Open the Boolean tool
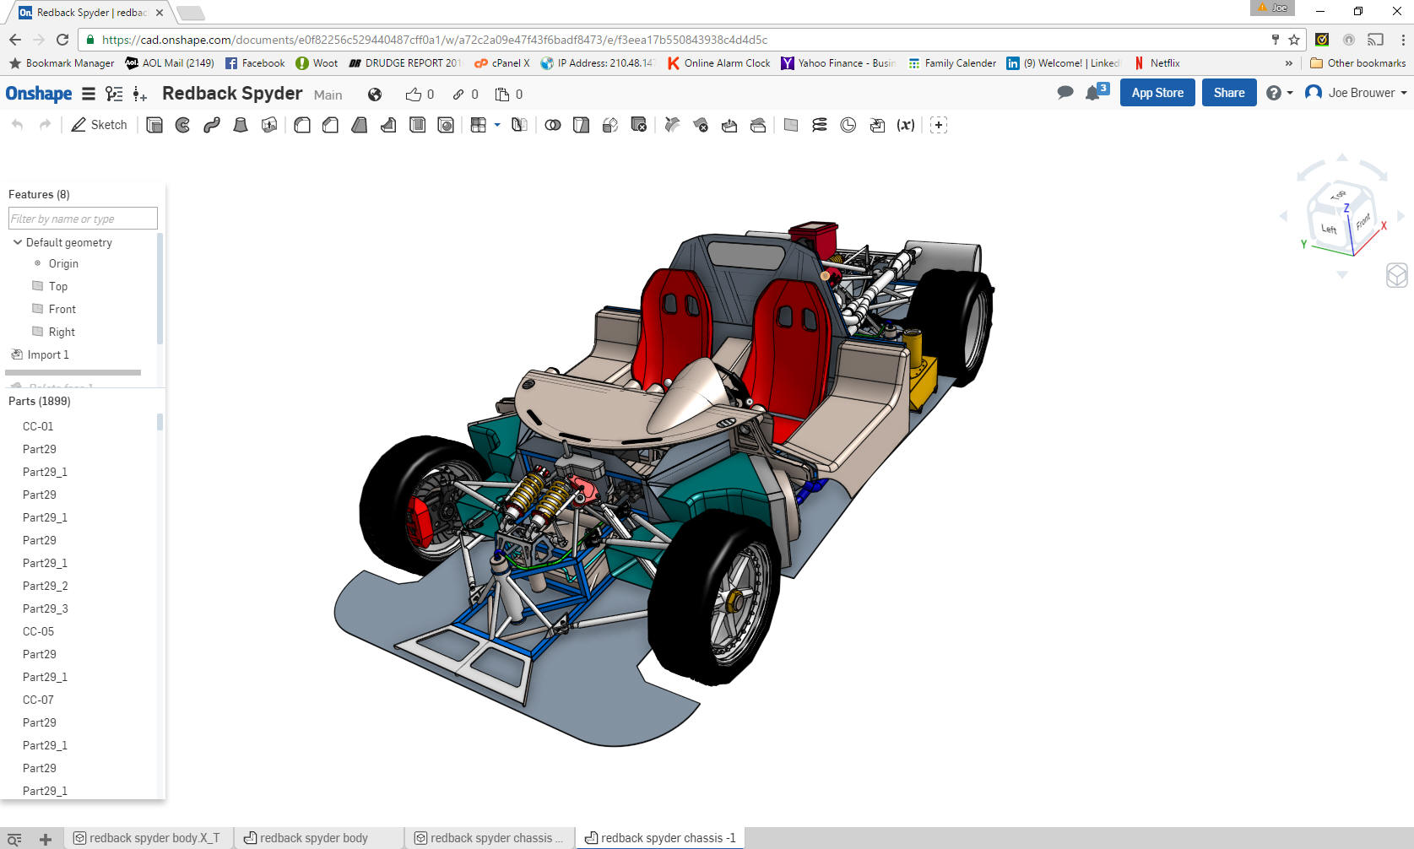Viewport: 1414px width, 849px height. click(553, 125)
